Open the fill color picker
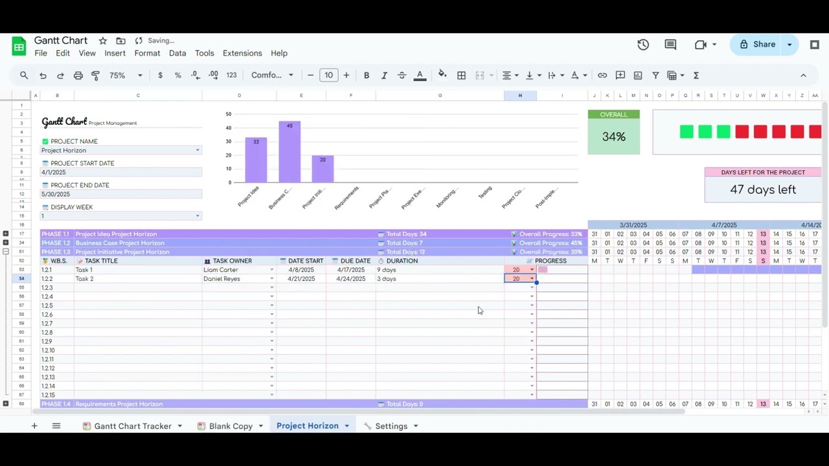Screen dimensions: 829x466 [442, 75]
